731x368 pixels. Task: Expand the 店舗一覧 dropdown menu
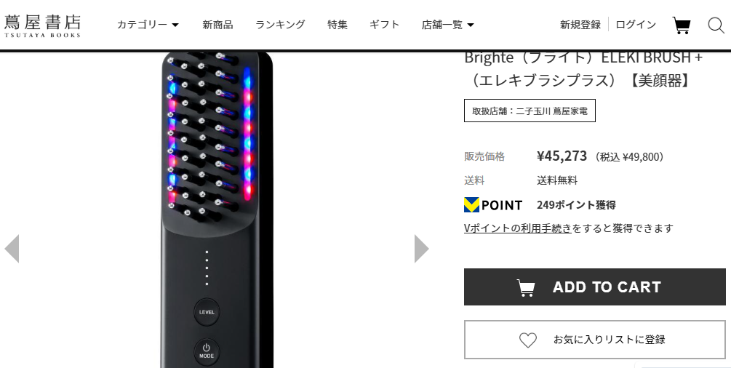click(x=447, y=25)
